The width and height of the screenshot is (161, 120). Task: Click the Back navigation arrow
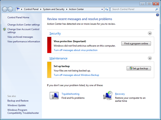tap(5, 9)
